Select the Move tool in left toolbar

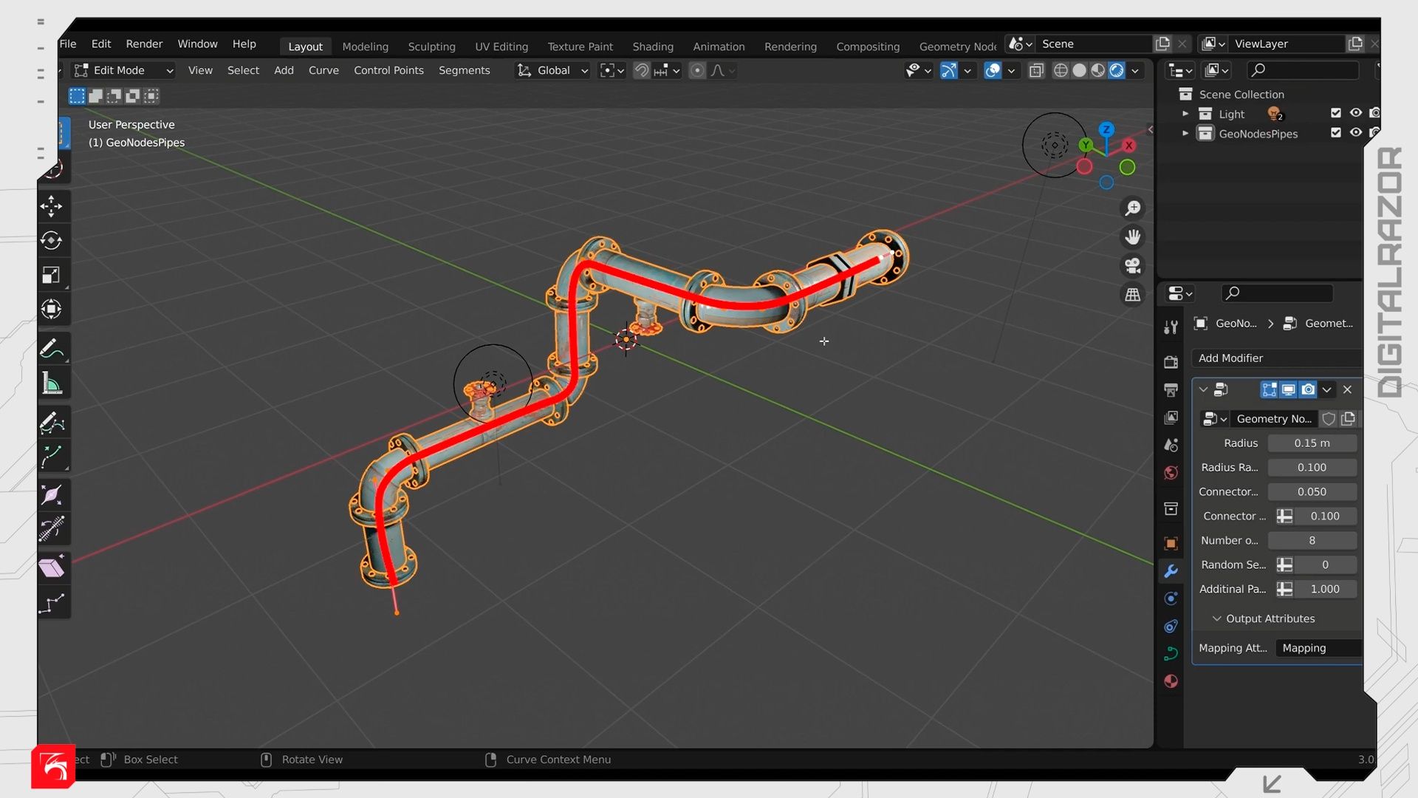51,206
